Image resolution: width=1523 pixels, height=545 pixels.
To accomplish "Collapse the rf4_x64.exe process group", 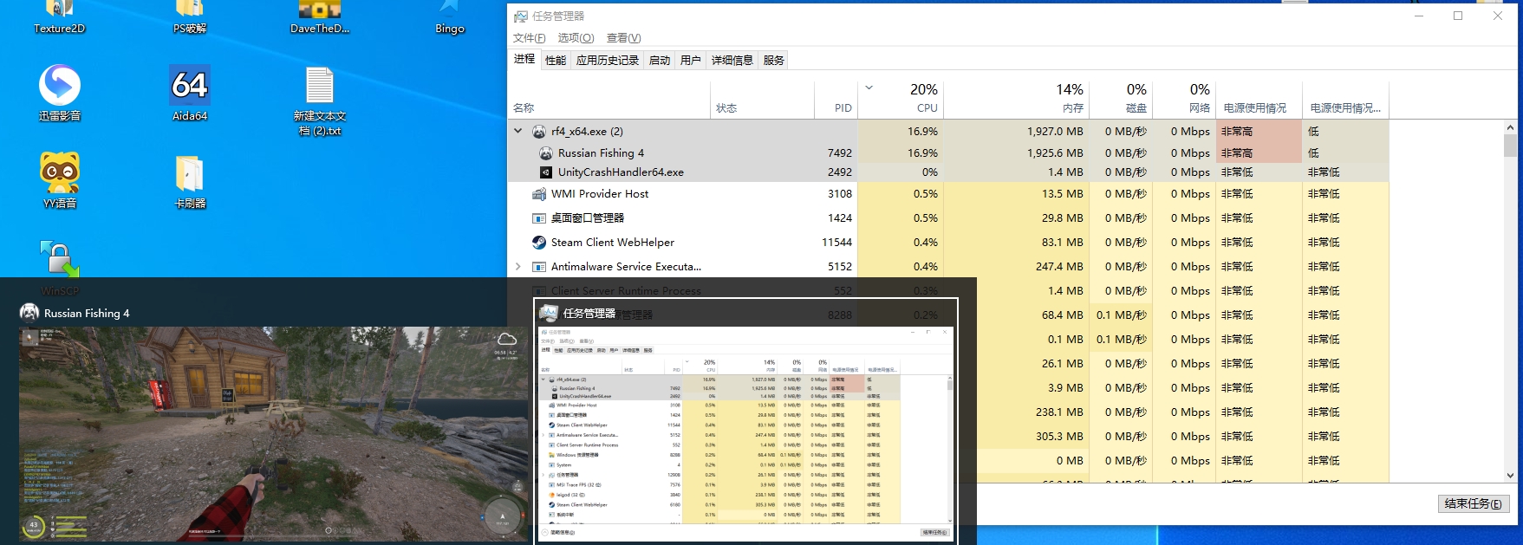I will coord(518,132).
